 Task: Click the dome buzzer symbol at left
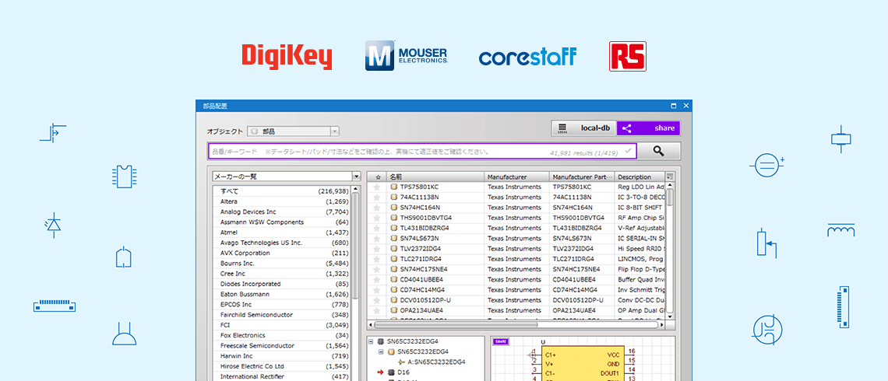[x=125, y=334]
